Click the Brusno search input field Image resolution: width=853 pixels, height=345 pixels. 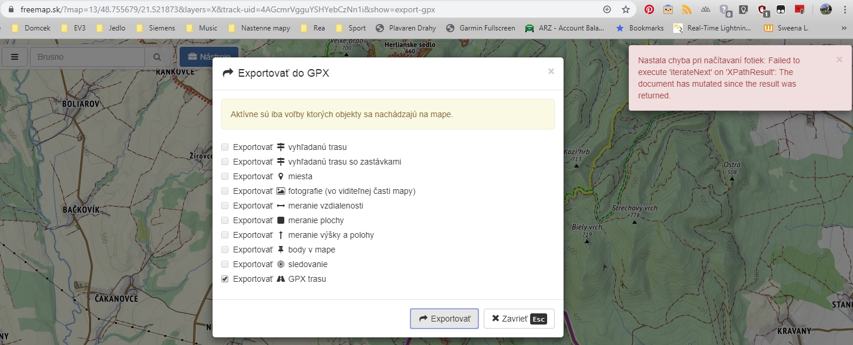point(88,57)
